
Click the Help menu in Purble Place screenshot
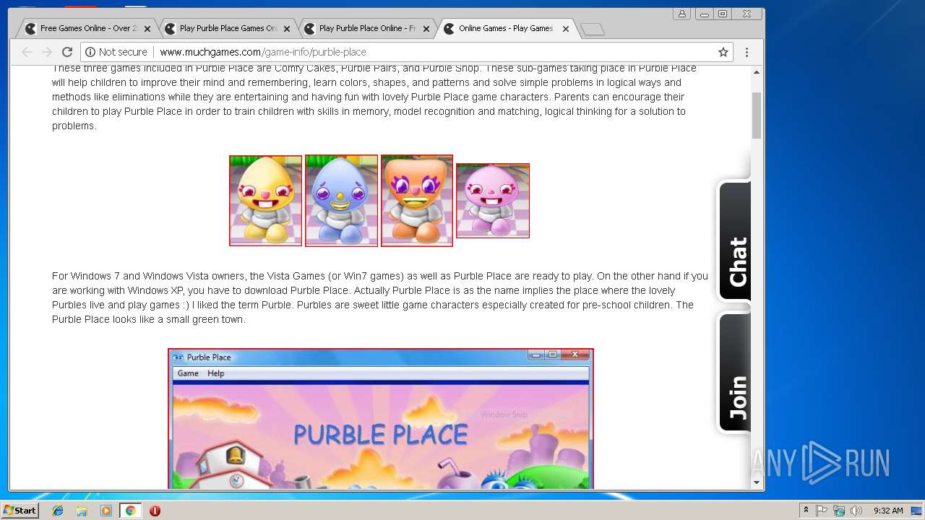216,373
